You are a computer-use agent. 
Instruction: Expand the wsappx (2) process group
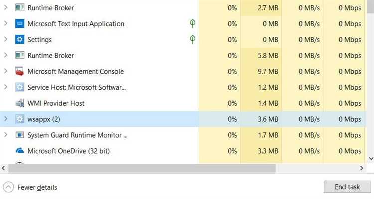click(x=6, y=119)
